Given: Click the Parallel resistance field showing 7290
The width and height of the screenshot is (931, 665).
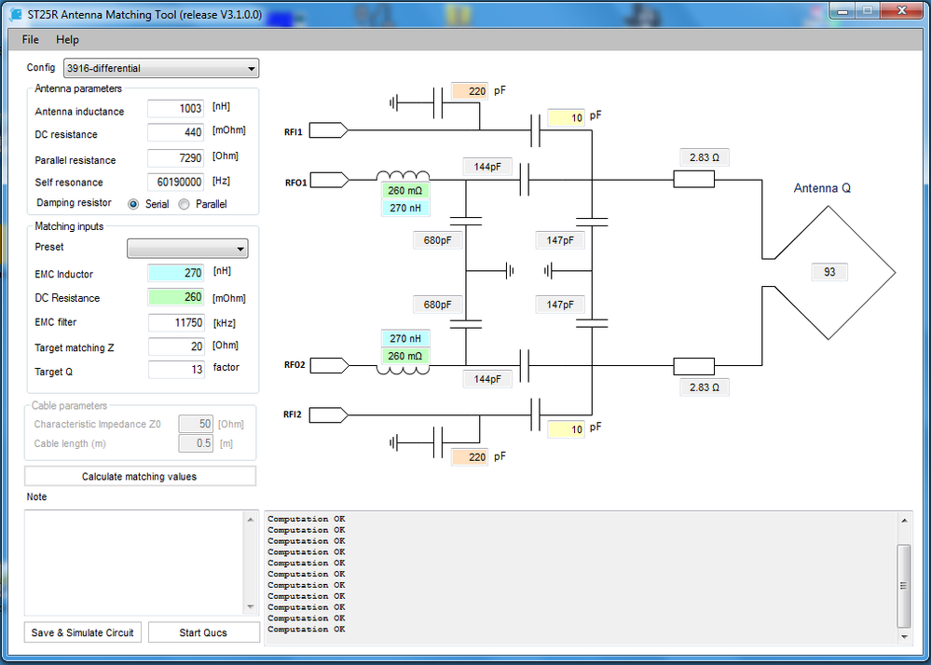Looking at the screenshot, I should (x=176, y=158).
